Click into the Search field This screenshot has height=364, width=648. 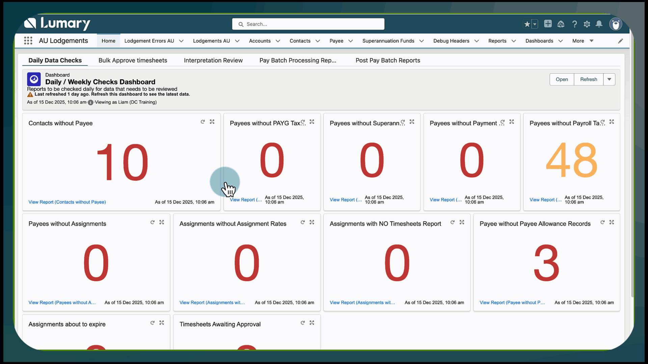tap(308, 24)
